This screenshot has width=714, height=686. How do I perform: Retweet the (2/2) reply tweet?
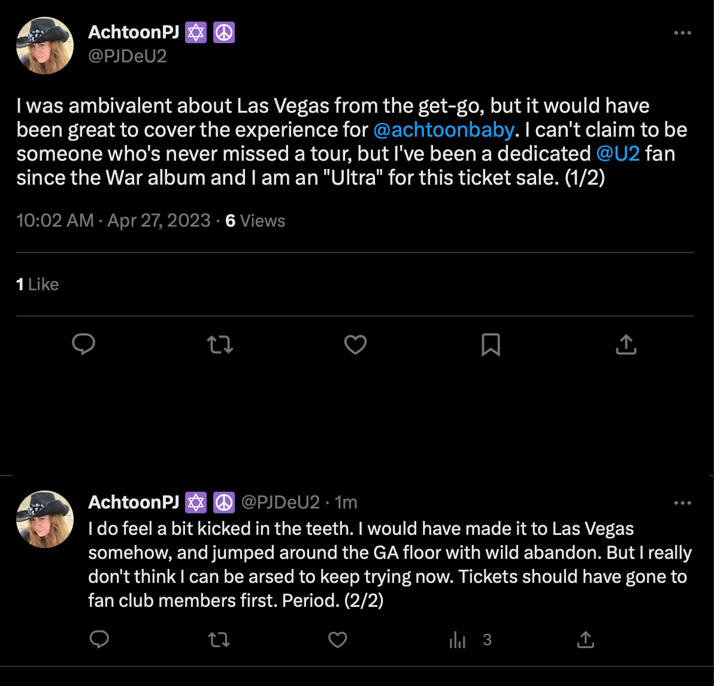[219, 640]
